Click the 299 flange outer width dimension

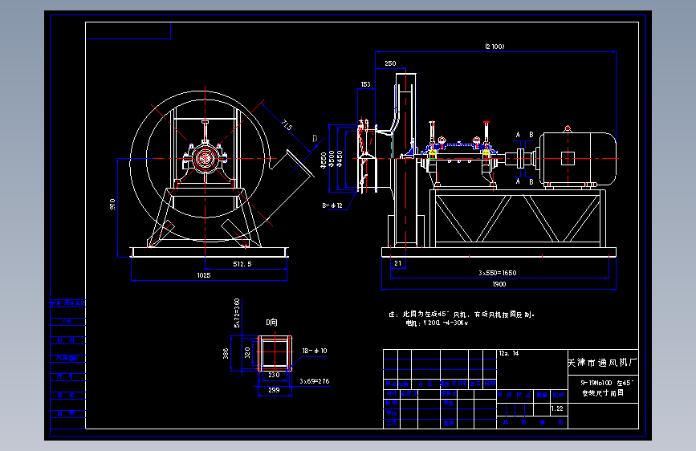click(274, 390)
